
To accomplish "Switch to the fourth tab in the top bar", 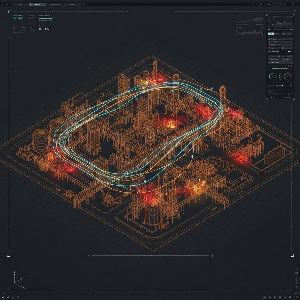I will click(x=72, y=4).
